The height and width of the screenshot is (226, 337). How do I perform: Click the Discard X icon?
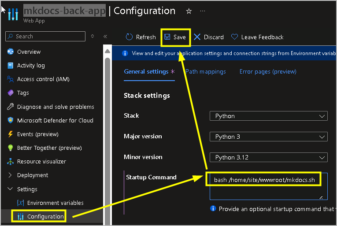(197, 37)
